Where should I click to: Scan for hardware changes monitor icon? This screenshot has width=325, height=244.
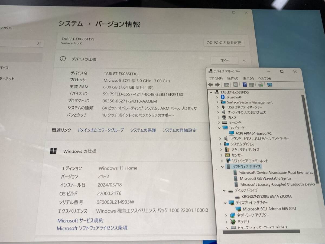coord(269,85)
